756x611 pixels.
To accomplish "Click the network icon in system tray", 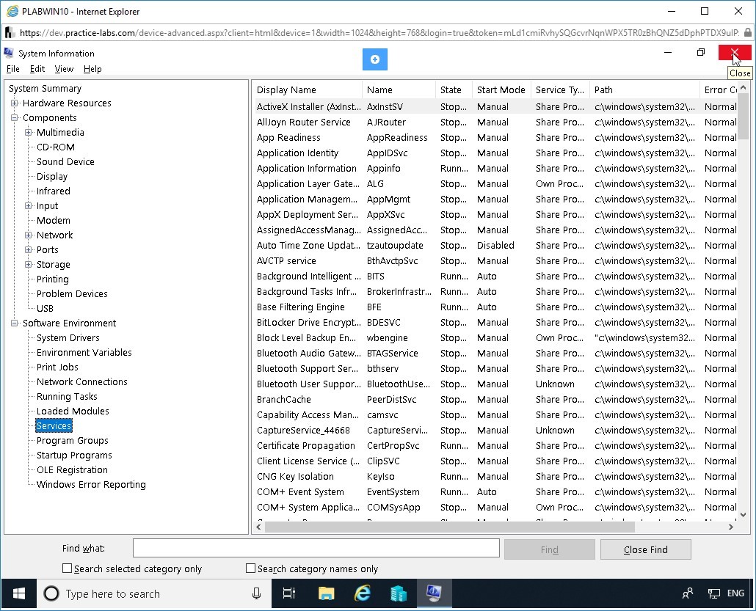I will tap(714, 593).
